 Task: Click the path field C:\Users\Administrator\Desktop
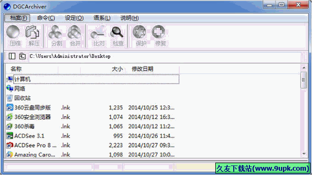point(165,56)
